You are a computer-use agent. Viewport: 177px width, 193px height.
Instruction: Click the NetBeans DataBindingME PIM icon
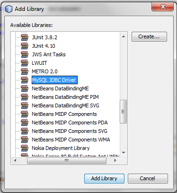click(25, 97)
